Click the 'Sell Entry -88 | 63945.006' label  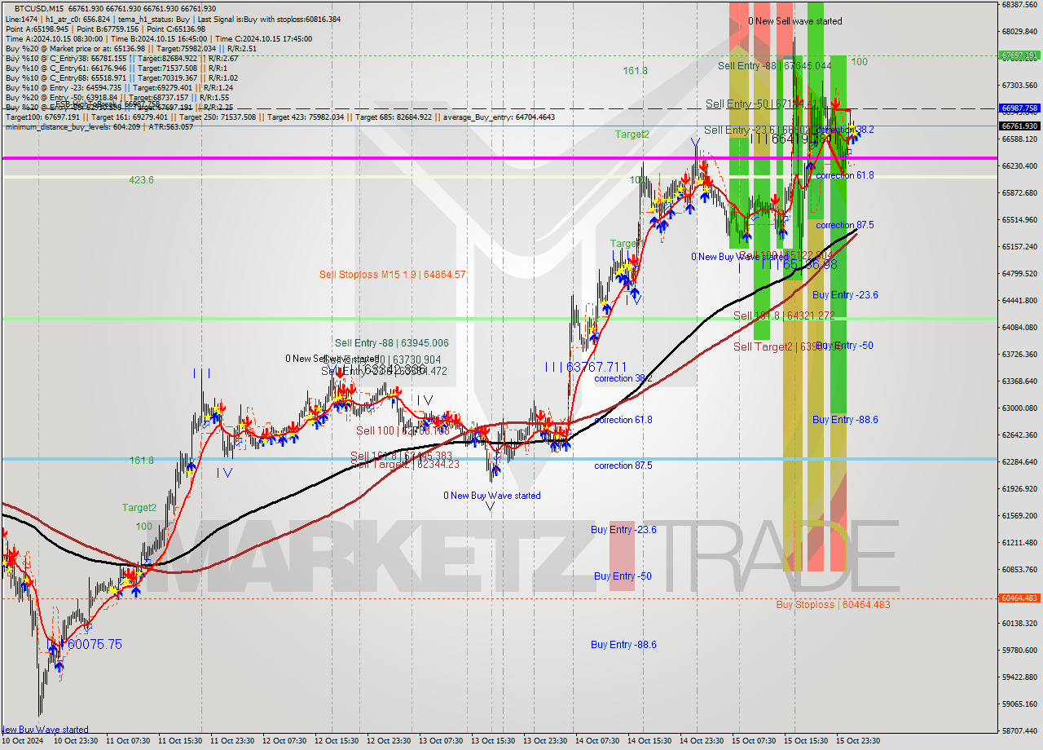pyautogui.click(x=391, y=343)
